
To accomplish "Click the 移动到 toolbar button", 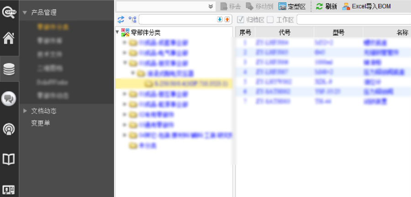I will [x=259, y=6].
